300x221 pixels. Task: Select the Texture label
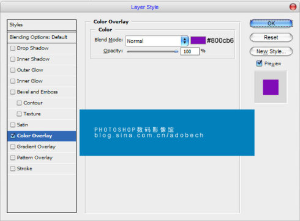32,114
